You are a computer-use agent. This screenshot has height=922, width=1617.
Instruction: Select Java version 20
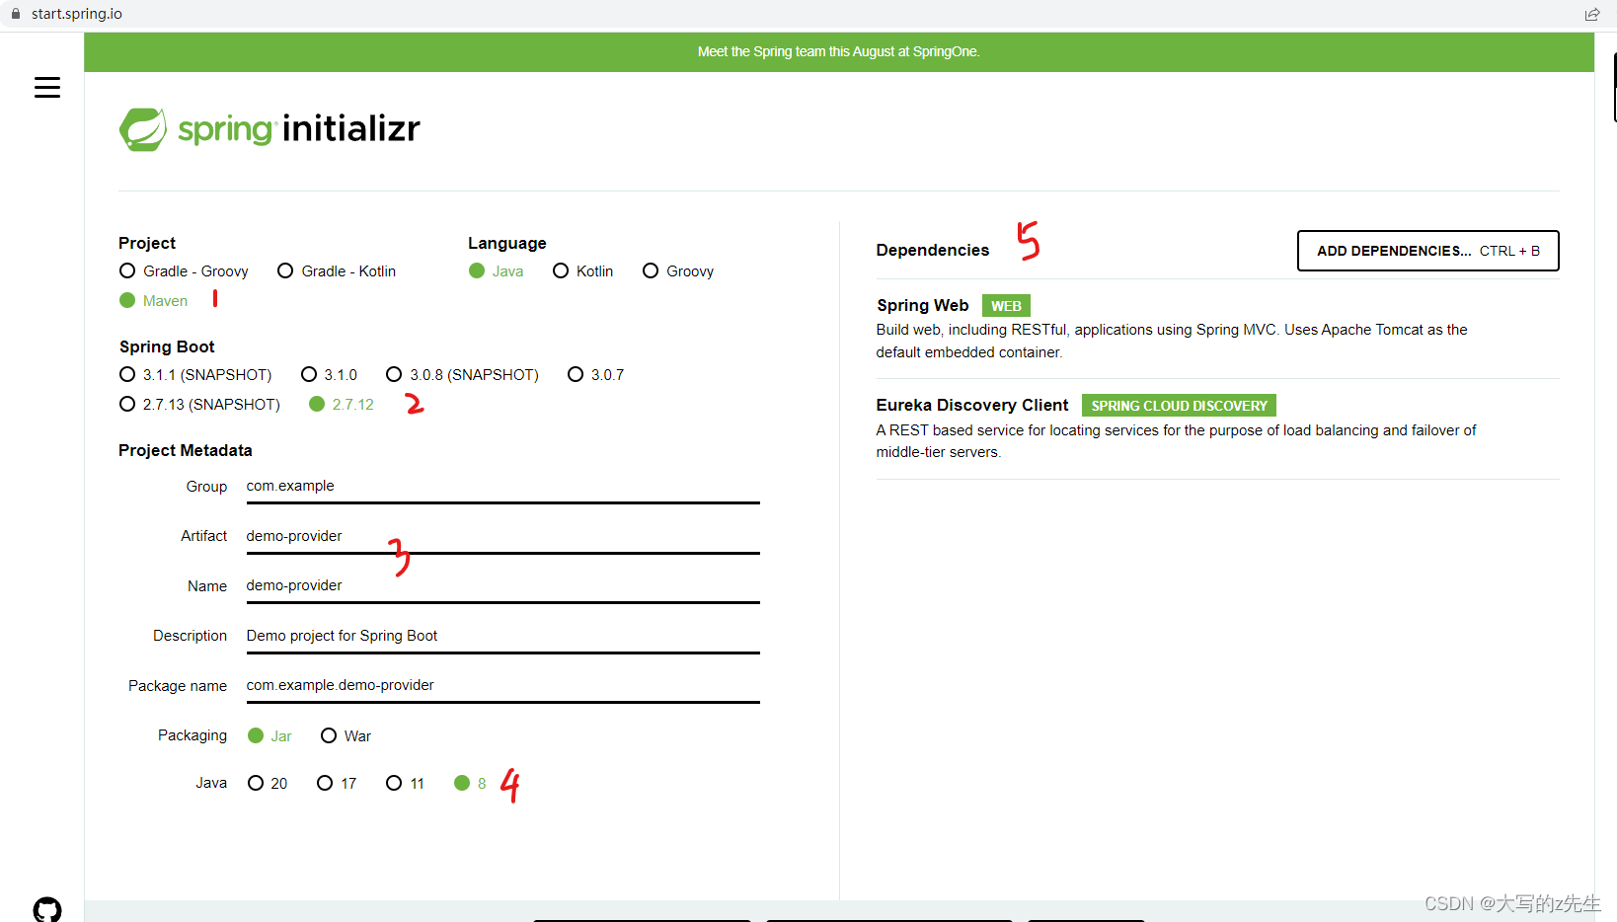(268, 784)
